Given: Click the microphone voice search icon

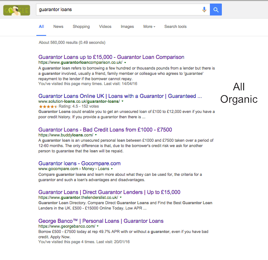Looking at the screenshot, I should (204, 10).
